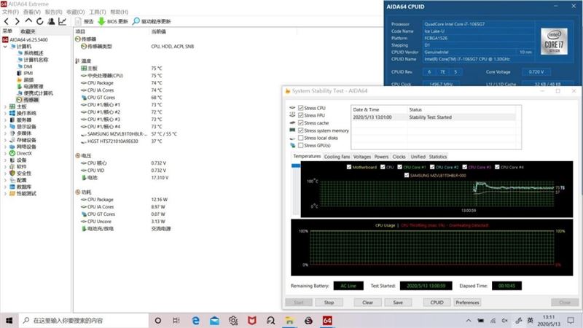Expand the 操作系统 tree node

pyautogui.click(x=5, y=114)
